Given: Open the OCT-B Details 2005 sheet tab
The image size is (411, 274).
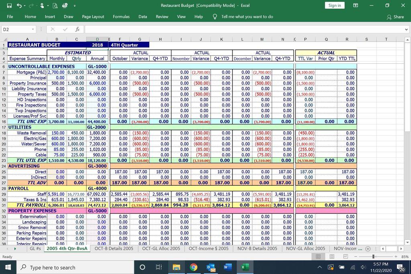Looking at the screenshot, I should [x=114, y=249].
